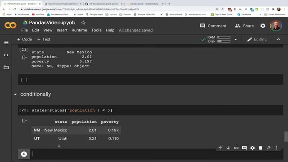The width and height of the screenshot is (288, 162).
Task: Click the notebook title PandasVideo.ipynb
Action: (x=52, y=22)
